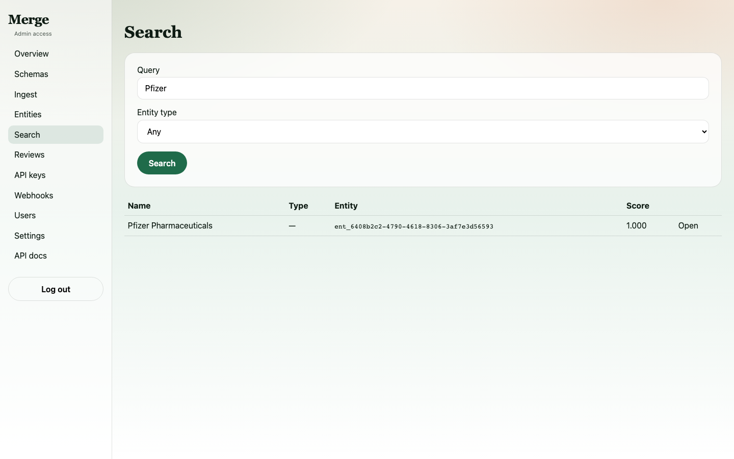Click the Type column header
The image size is (734, 459).
click(298, 206)
